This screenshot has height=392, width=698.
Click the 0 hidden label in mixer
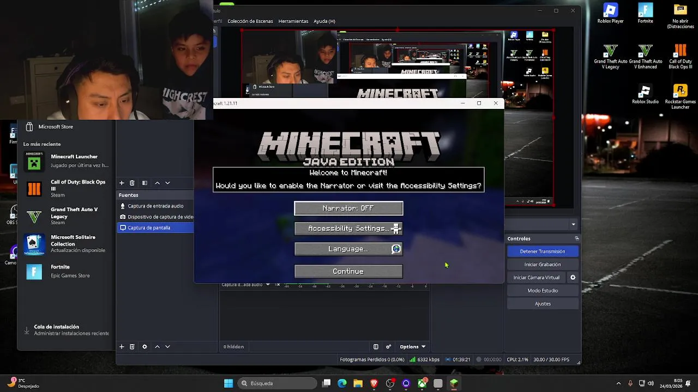tap(233, 347)
